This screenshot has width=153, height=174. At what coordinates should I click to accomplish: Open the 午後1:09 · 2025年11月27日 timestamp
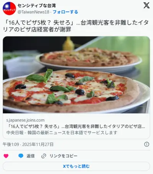pyautogui.click(x=28, y=144)
